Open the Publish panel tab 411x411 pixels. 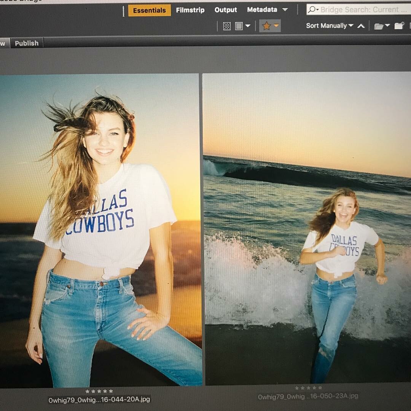[x=27, y=43]
